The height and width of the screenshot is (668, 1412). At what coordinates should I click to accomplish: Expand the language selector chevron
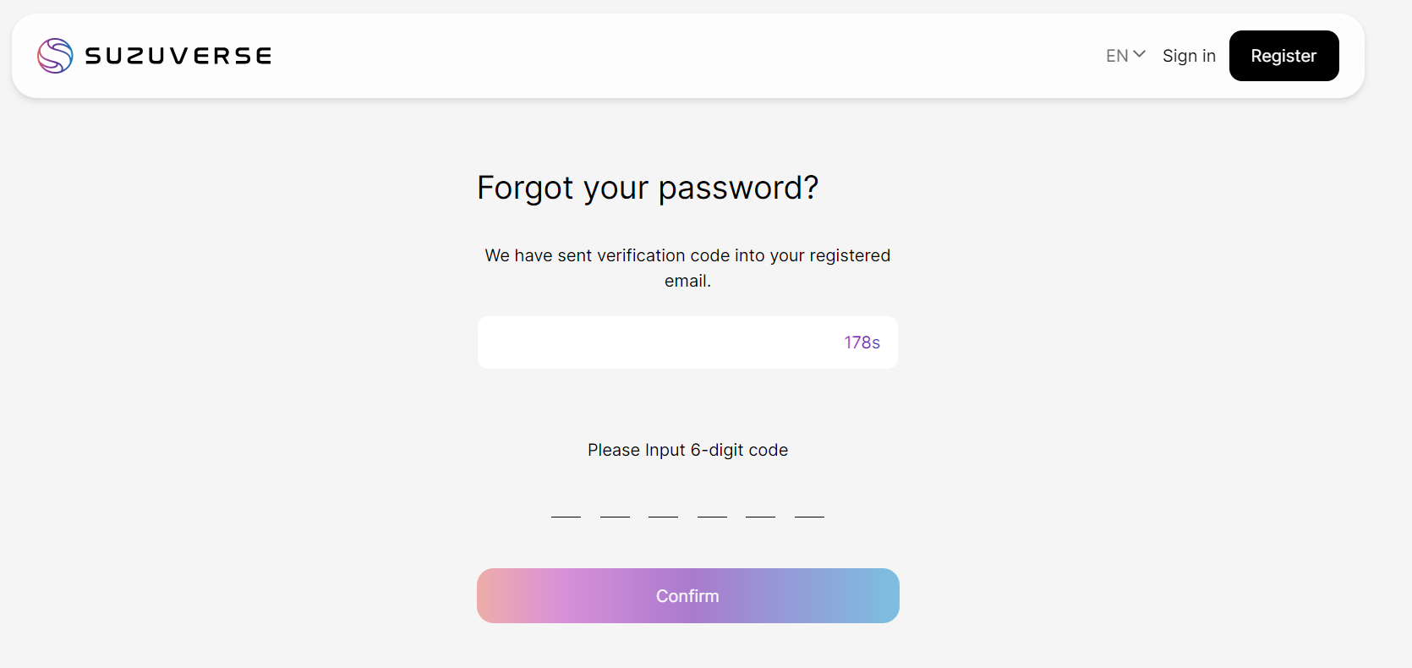pos(1141,53)
